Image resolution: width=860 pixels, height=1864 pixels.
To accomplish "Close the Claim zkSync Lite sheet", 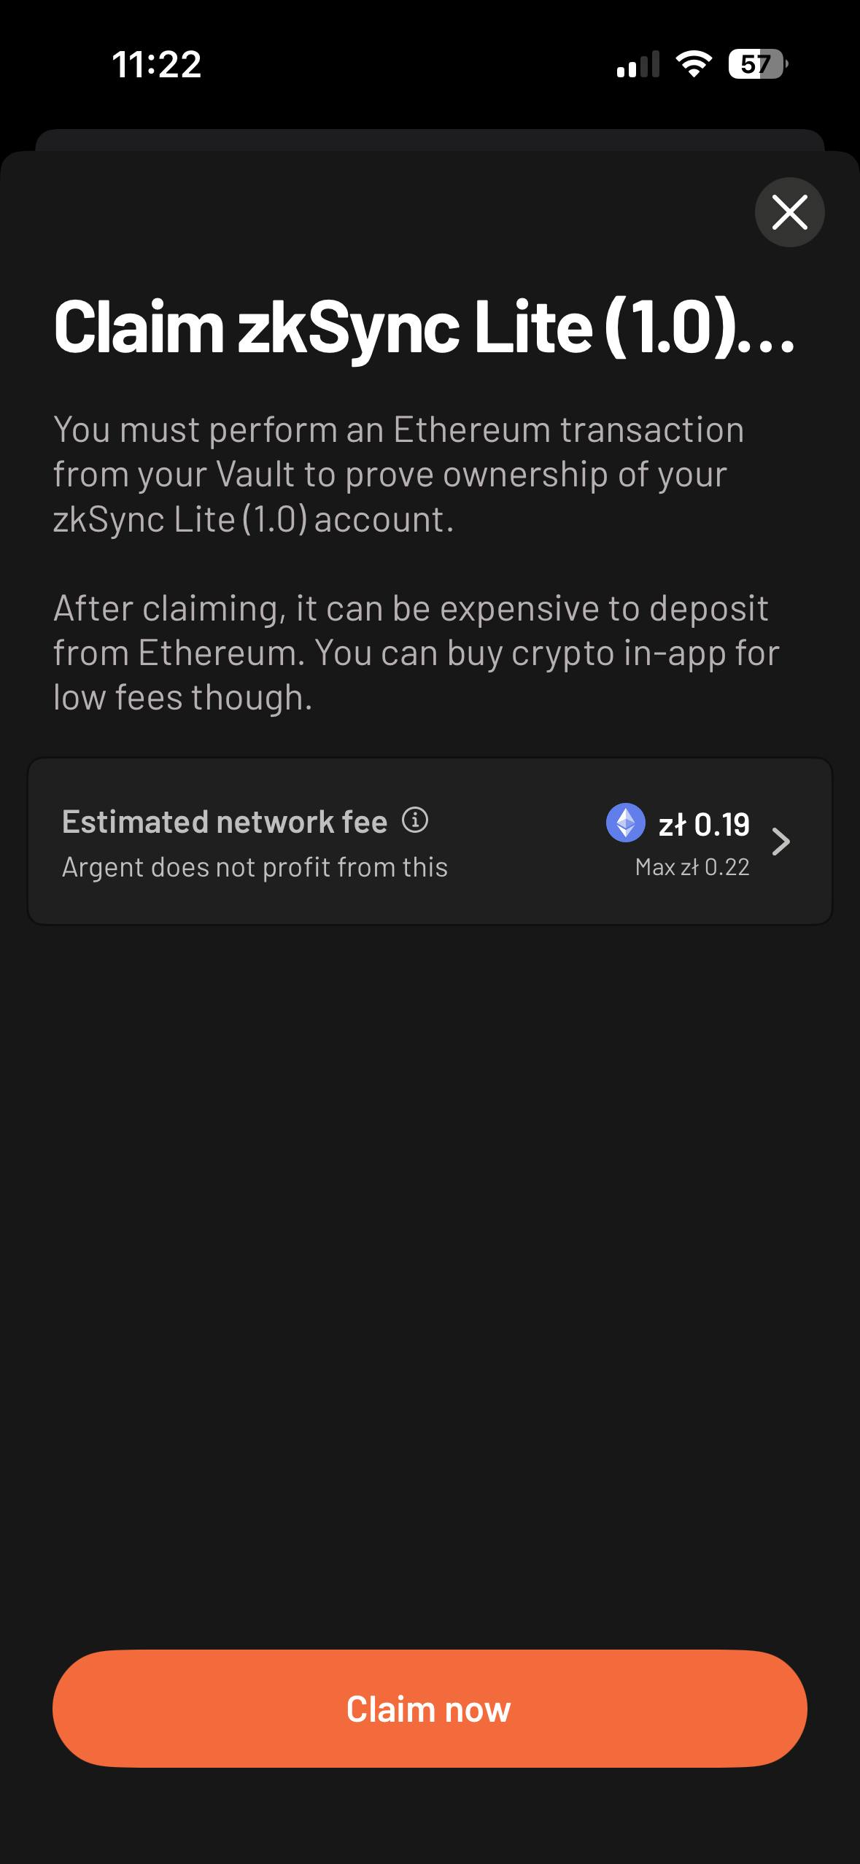I will pyautogui.click(x=789, y=212).
